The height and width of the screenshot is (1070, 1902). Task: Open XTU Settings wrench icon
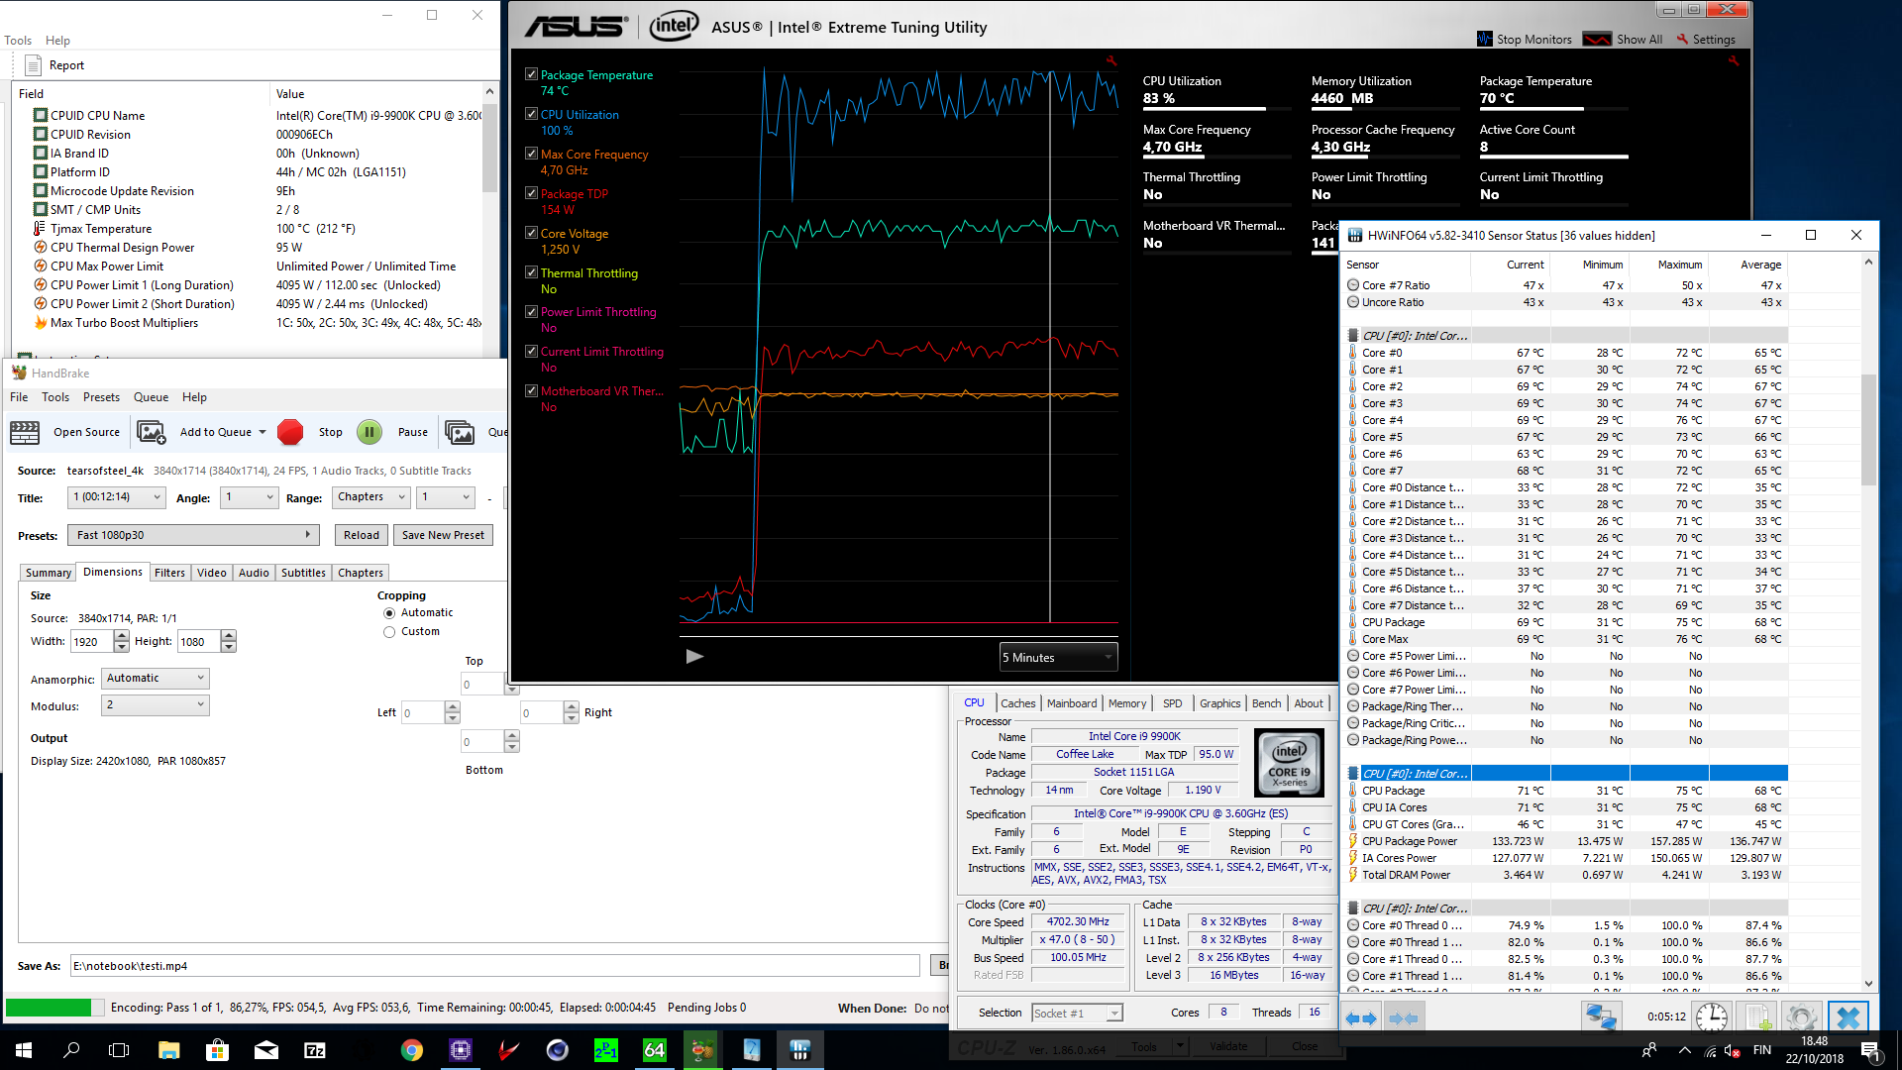pos(1682,39)
